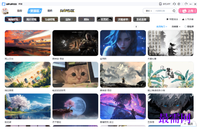This screenshot has width=197, height=129.
Task: Click the 金克斯 title text
Action: pyautogui.click(x=103, y=59)
